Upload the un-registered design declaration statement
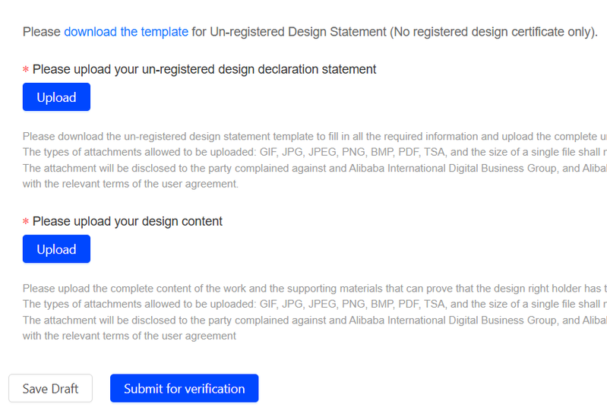 tap(56, 97)
